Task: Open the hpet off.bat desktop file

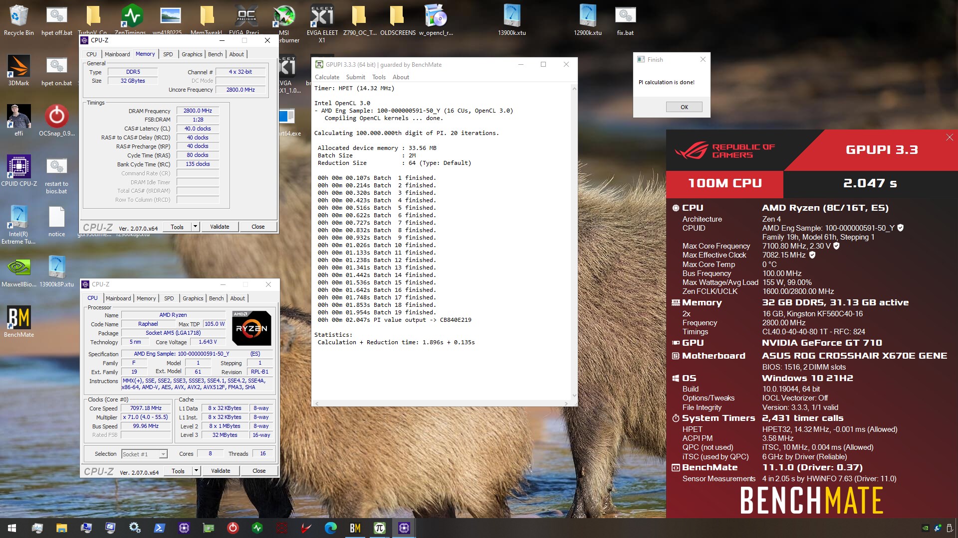Action: pos(57,20)
